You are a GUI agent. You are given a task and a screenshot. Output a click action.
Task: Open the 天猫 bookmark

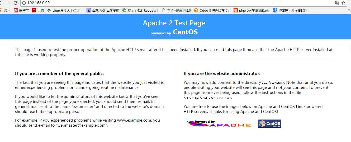click(38, 11)
